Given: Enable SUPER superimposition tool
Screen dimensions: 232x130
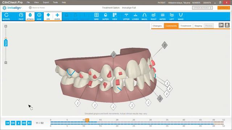Looking at the screenshot, I should click(x=105, y=16).
